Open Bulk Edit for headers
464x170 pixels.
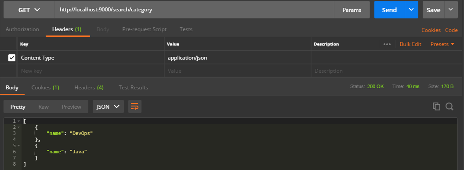click(x=410, y=44)
